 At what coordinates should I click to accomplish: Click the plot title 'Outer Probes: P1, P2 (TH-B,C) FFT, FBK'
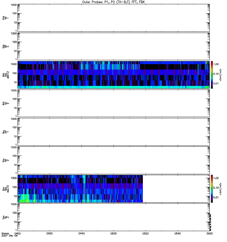click(113, 2)
